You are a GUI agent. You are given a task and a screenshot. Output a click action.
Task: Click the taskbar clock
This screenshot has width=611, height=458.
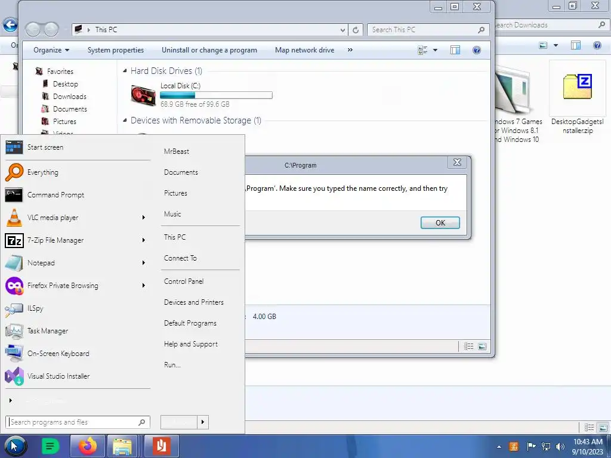click(x=588, y=447)
